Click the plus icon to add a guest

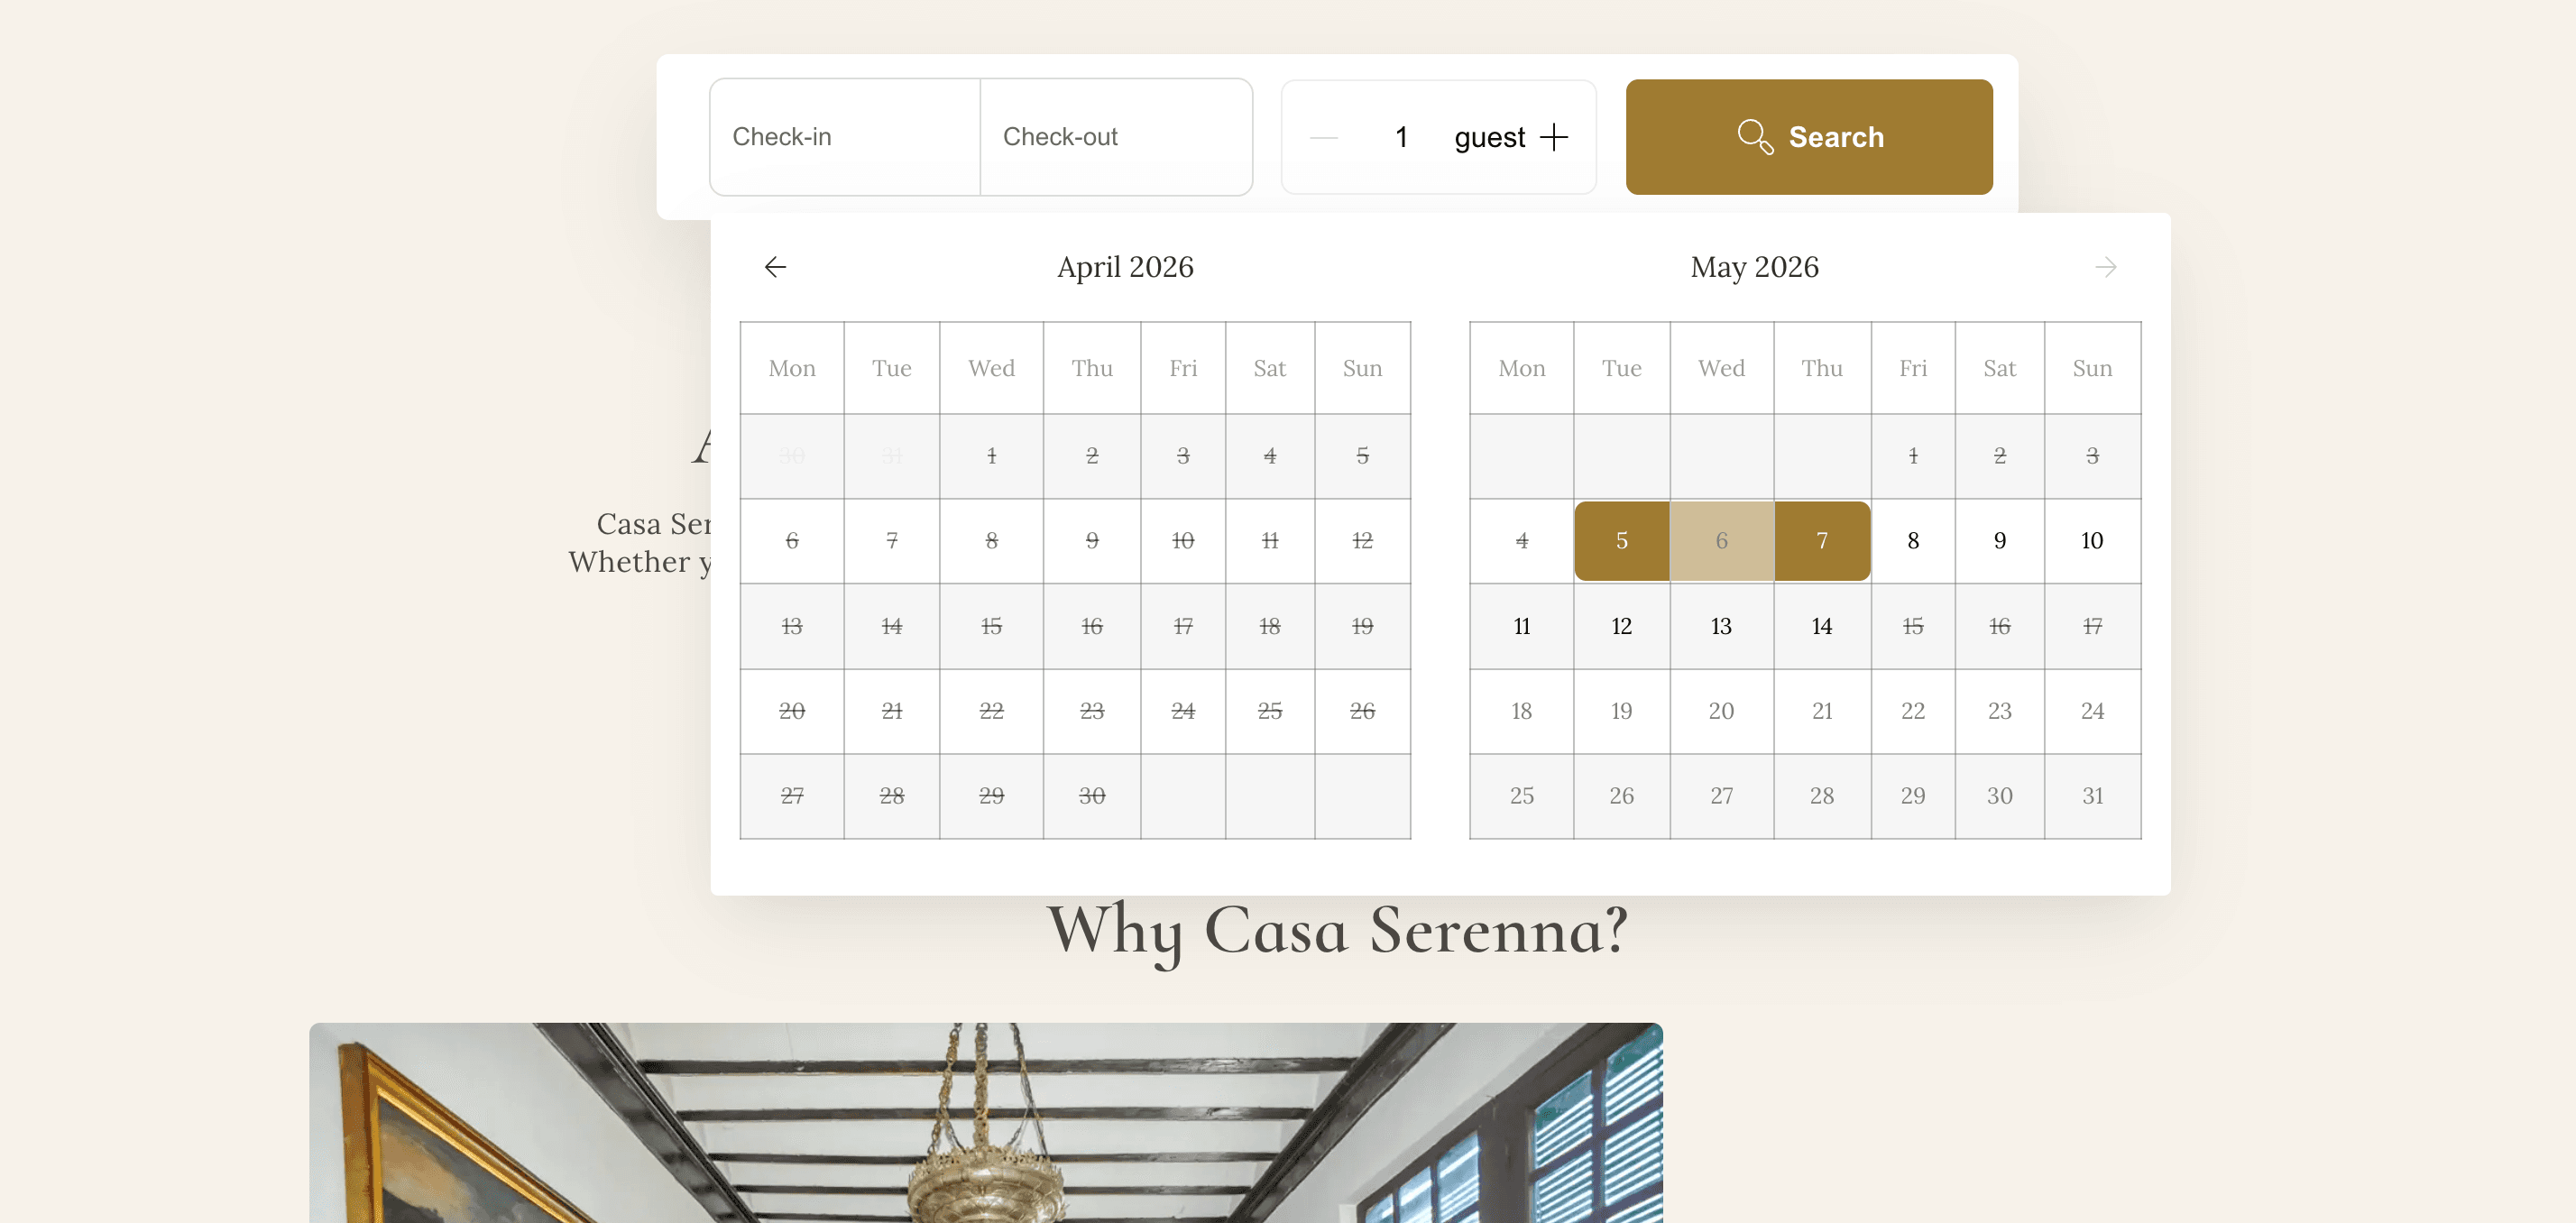(1554, 137)
